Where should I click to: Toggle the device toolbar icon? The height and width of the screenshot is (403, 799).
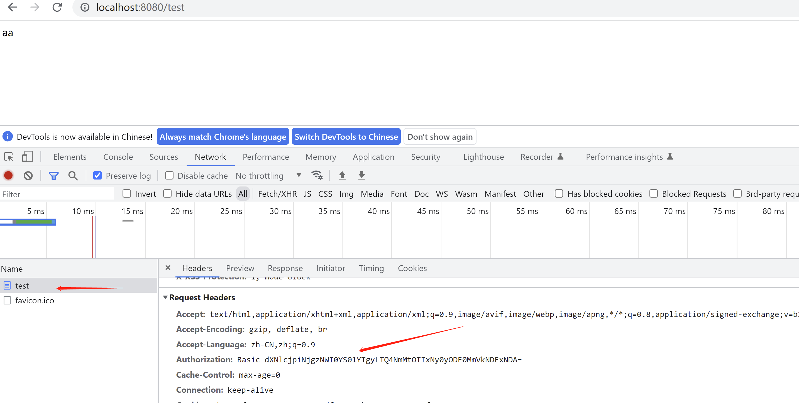point(27,156)
